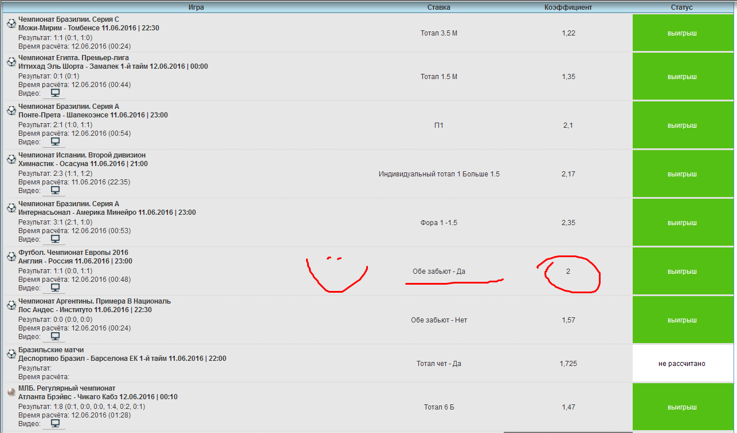Click выигрыш status for Атланта Брэйвс match
This screenshot has height=433, width=737.
coord(683,407)
